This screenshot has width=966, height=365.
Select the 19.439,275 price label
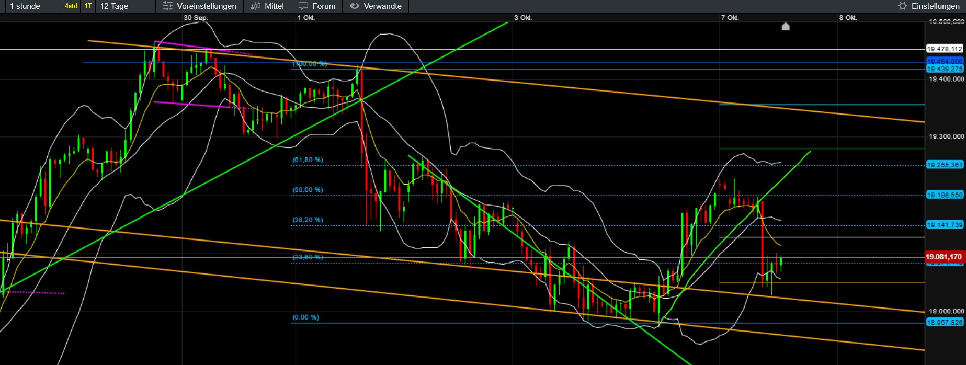(945, 69)
